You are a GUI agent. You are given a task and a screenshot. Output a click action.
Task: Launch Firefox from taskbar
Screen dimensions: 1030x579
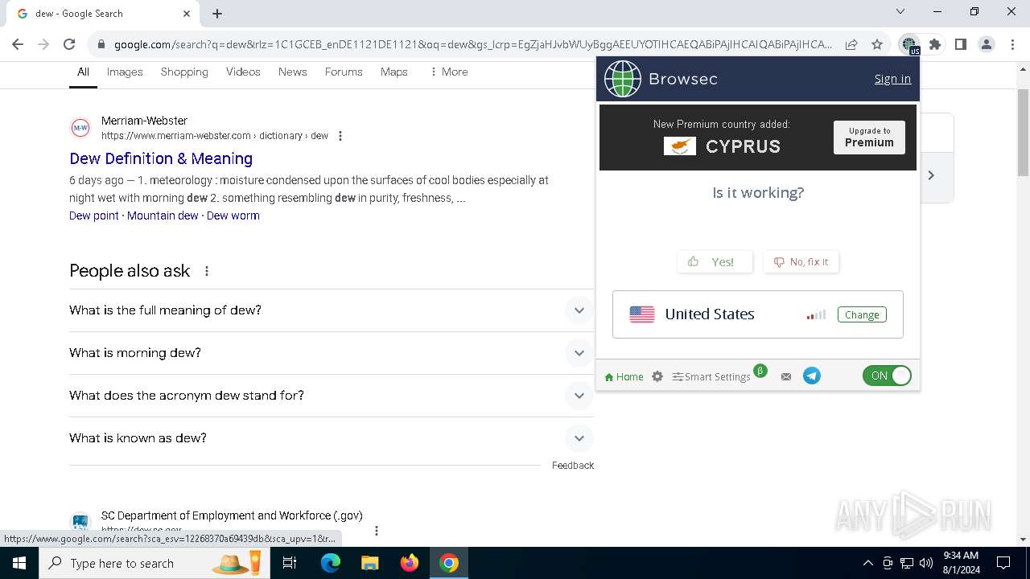click(410, 563)
